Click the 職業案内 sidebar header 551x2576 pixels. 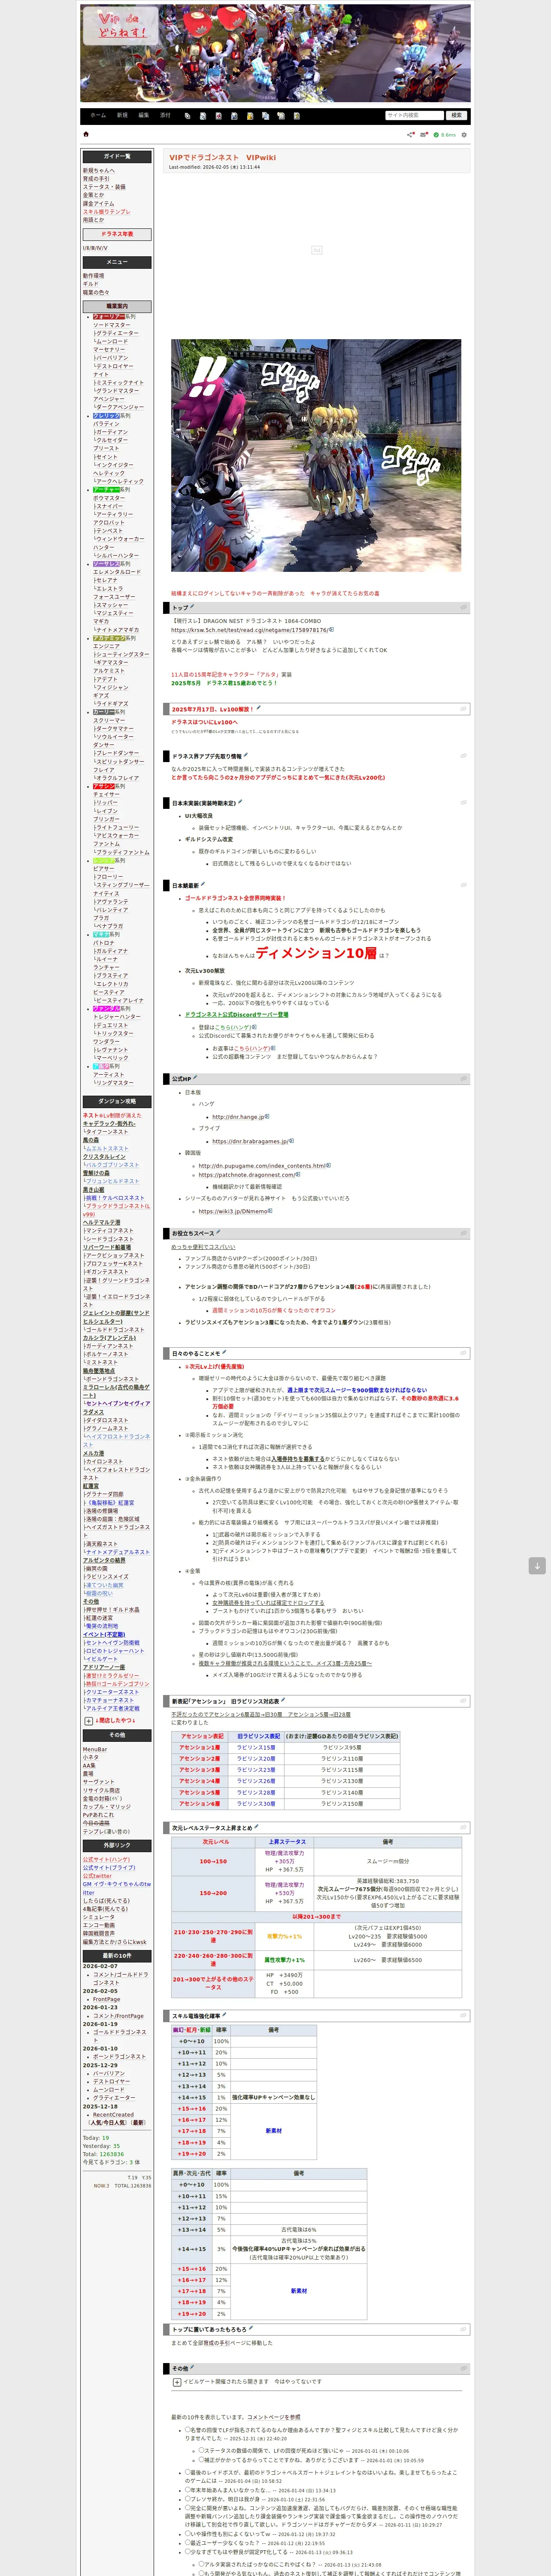click(x=117, y=306)
